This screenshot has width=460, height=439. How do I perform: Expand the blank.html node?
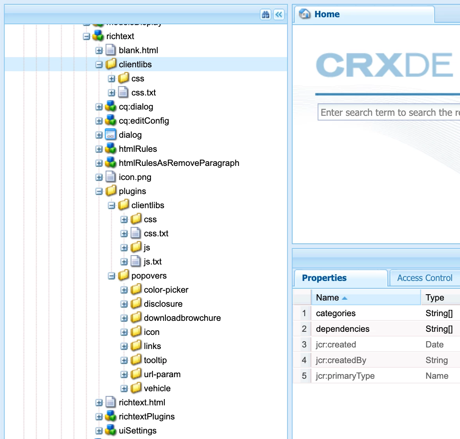[x=99, y=50]
